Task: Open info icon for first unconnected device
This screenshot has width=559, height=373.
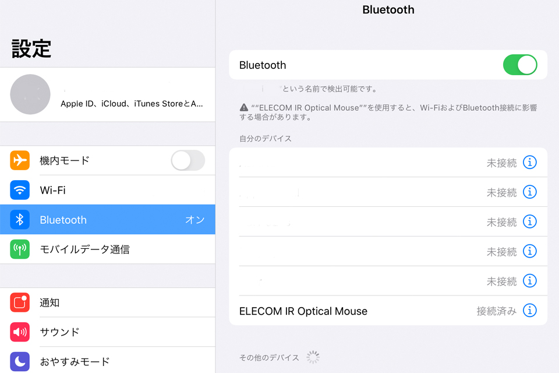Action: coord(530,163)
